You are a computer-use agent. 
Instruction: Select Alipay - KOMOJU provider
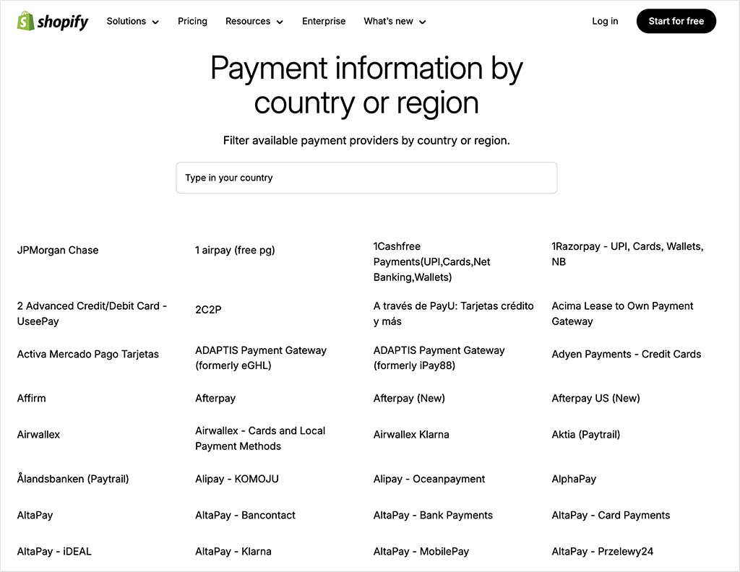pyautogui.click(x=236, y=479)
